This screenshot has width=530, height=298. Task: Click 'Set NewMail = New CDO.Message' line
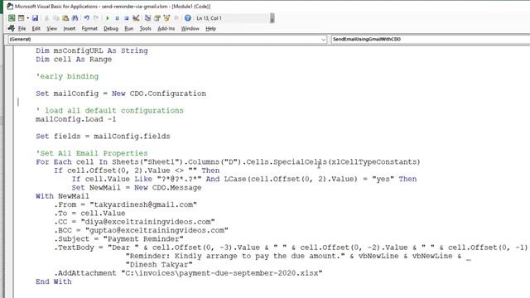coord(136,188)
